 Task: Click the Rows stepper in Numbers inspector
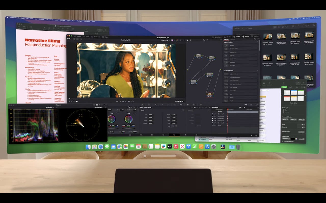coord(304,125)
